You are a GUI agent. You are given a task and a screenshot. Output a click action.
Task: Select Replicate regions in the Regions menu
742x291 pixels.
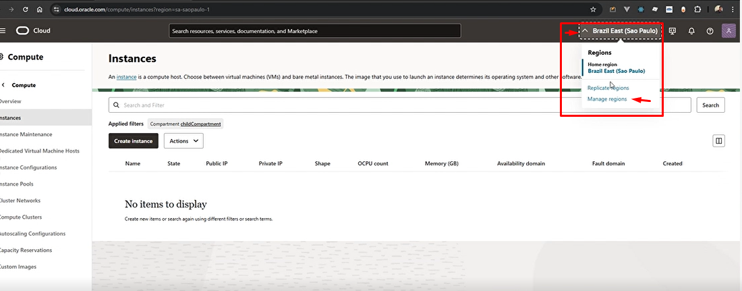(608, 88)
